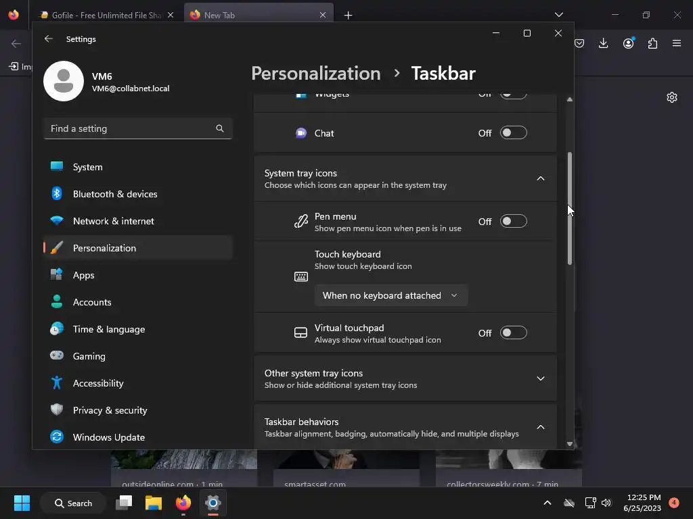
Task: Open Touch keyboard 'When no keyboard attached' dropdown
Action: click(390, 295)
